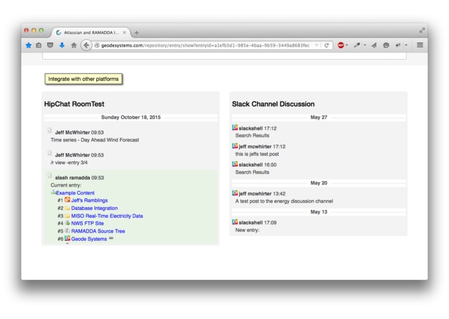
Task: Open the NWS FTP Site link
Action: coord(87,223)
